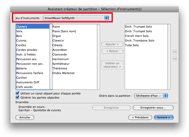Toggle 'Utiliser un canal séparé' checkbox

[18, 93]
